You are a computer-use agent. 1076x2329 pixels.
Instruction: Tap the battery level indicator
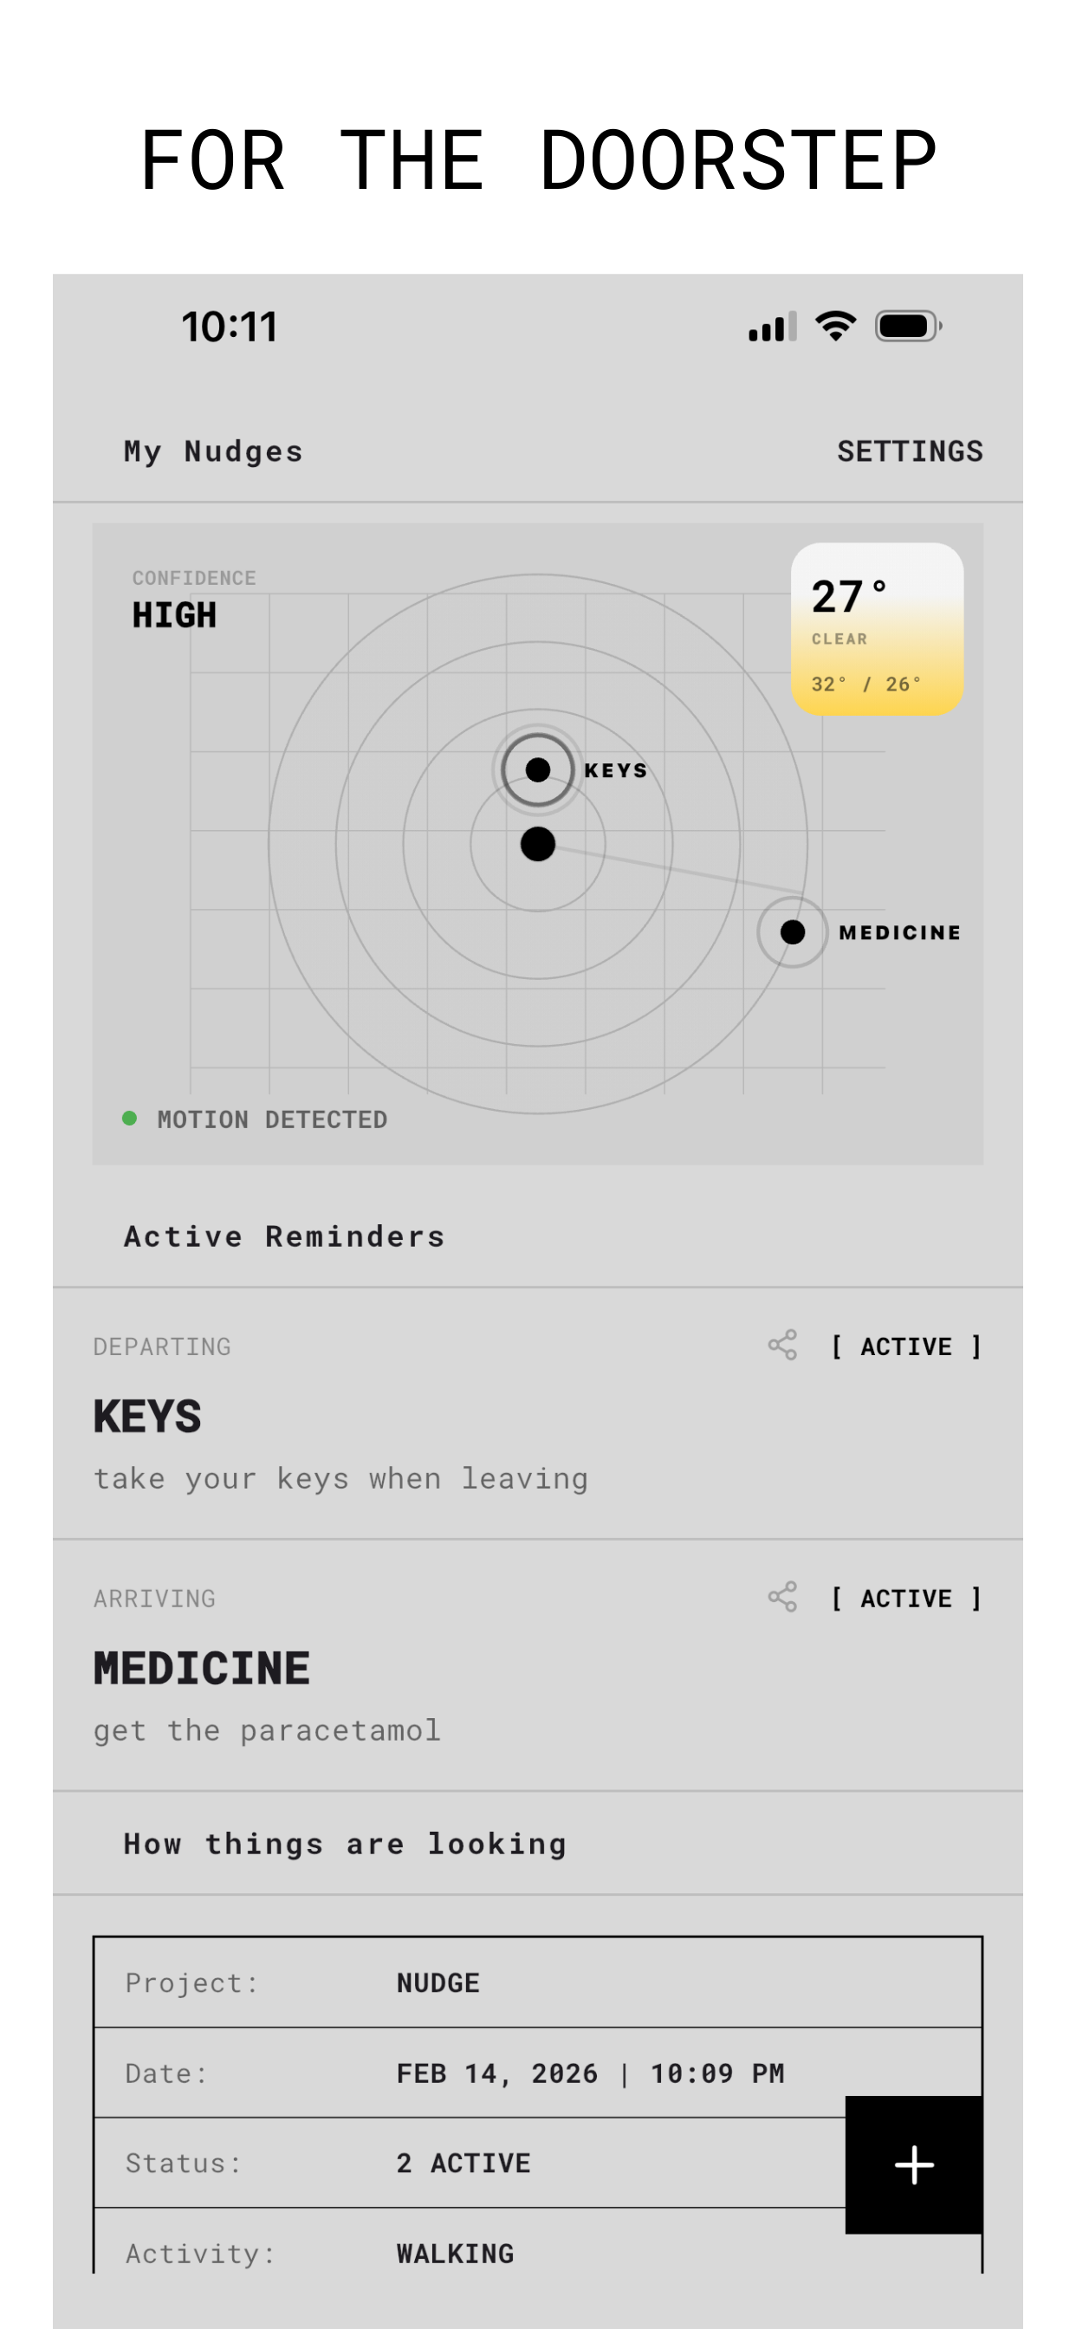[x=906, y=328]
